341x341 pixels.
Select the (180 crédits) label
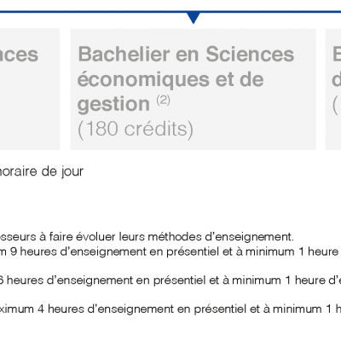pyautogui.click(x=136, y=130)
